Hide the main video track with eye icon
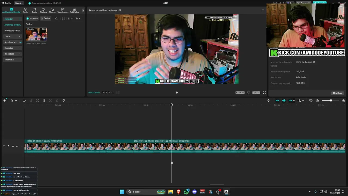The image size is (348, 196). coord(13,146)
